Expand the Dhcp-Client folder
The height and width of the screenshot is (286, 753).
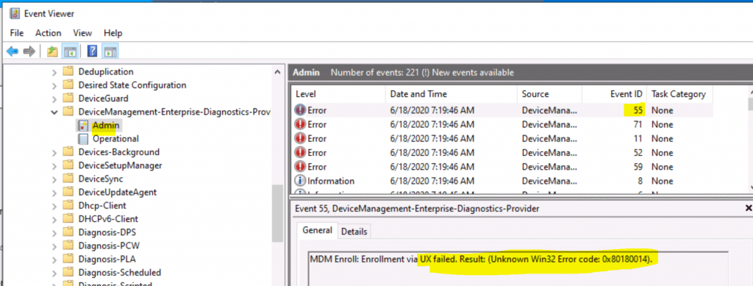[x=54, y=205]
